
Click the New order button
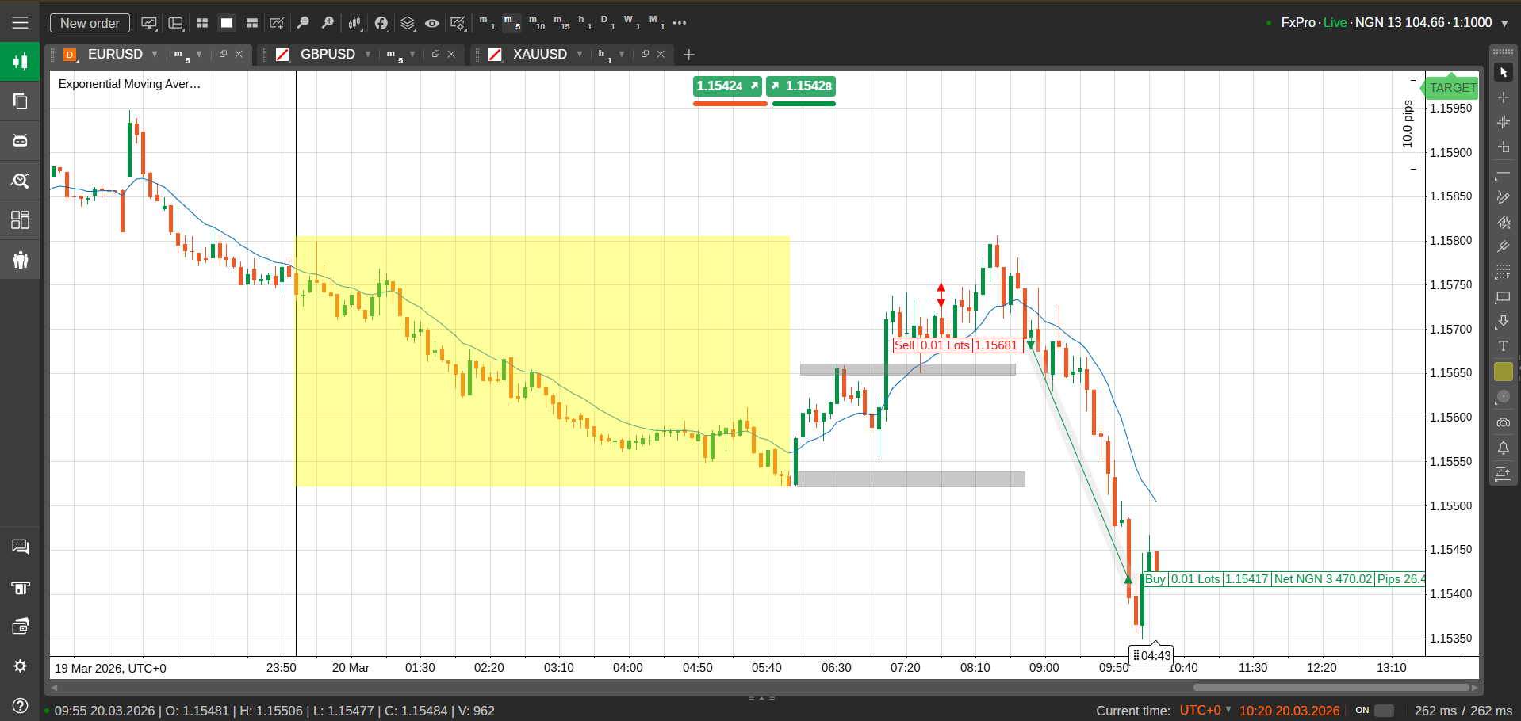point(90,23)
